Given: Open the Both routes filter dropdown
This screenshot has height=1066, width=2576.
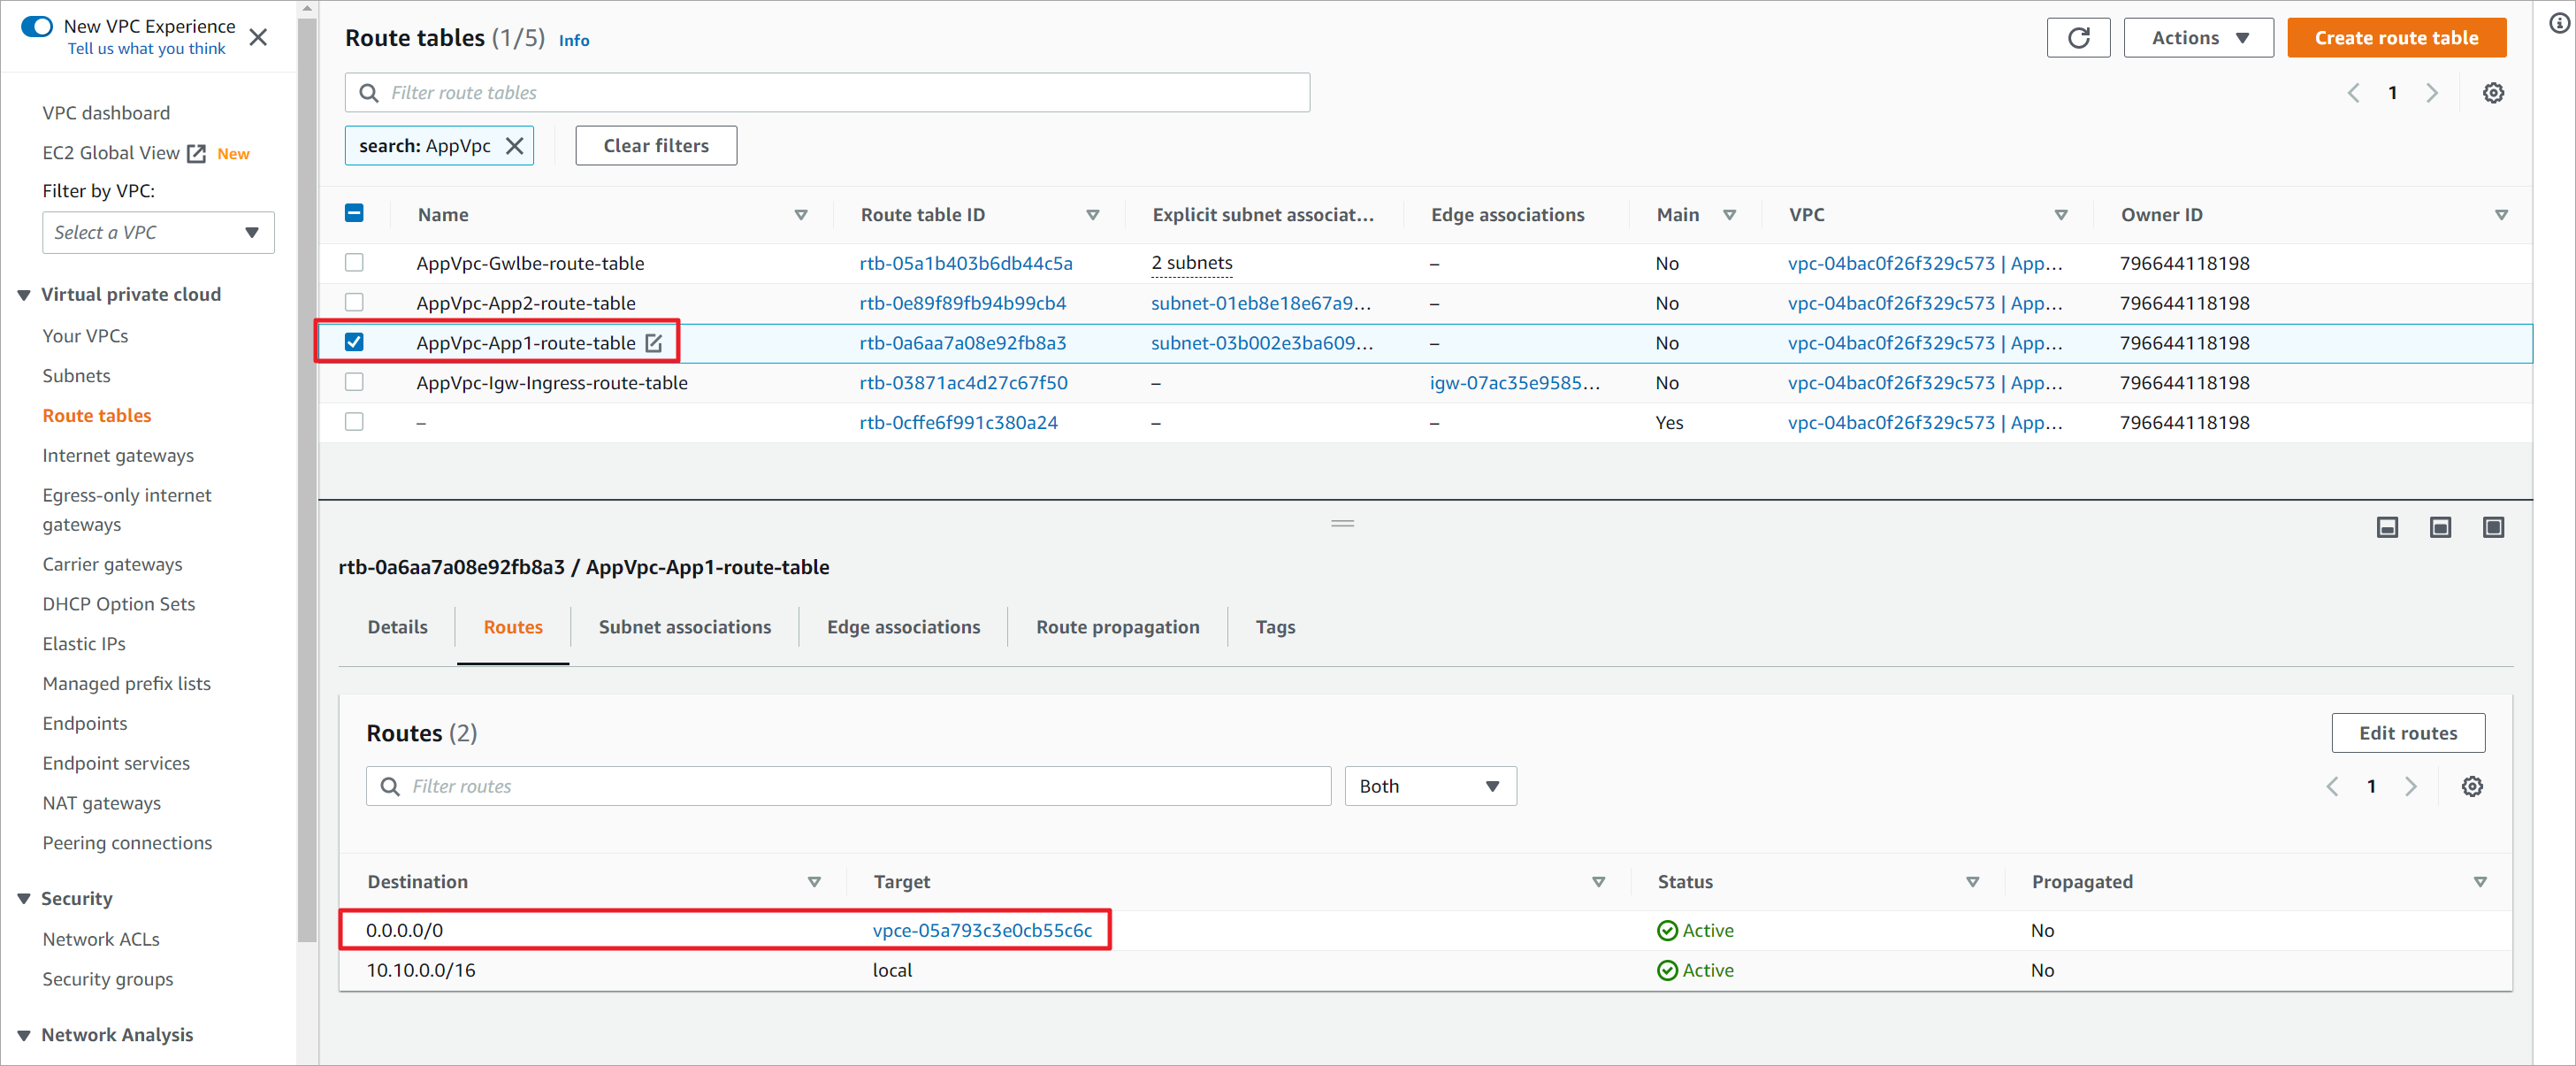Looking at the screenshot, I should (x=1430, y=787).
